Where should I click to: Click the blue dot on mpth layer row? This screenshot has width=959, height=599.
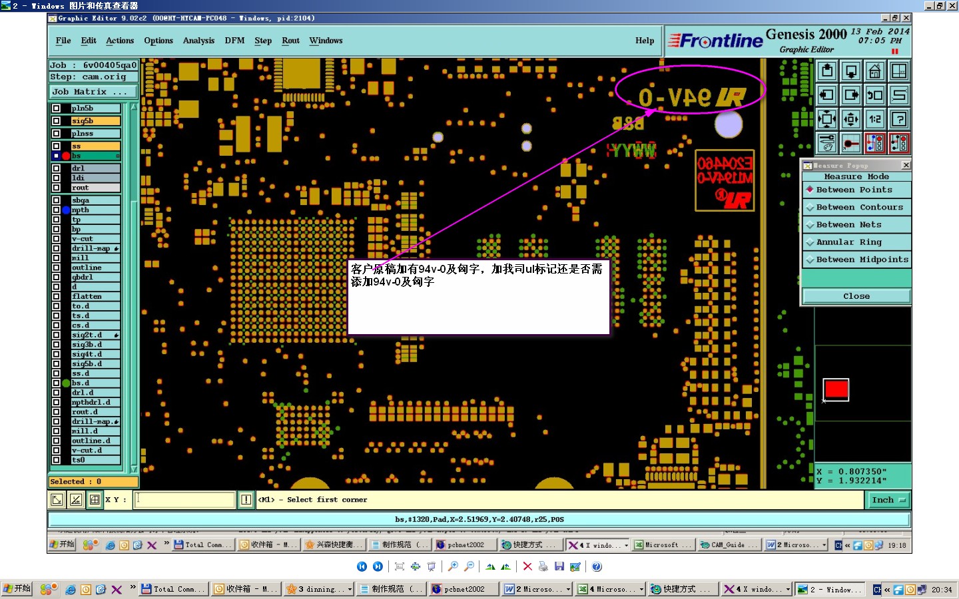click(x=66, y=210)
